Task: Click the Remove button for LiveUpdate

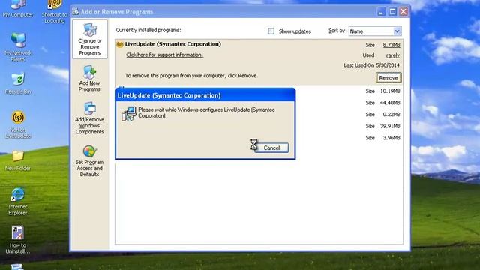Action: click(x=388, y=78)
